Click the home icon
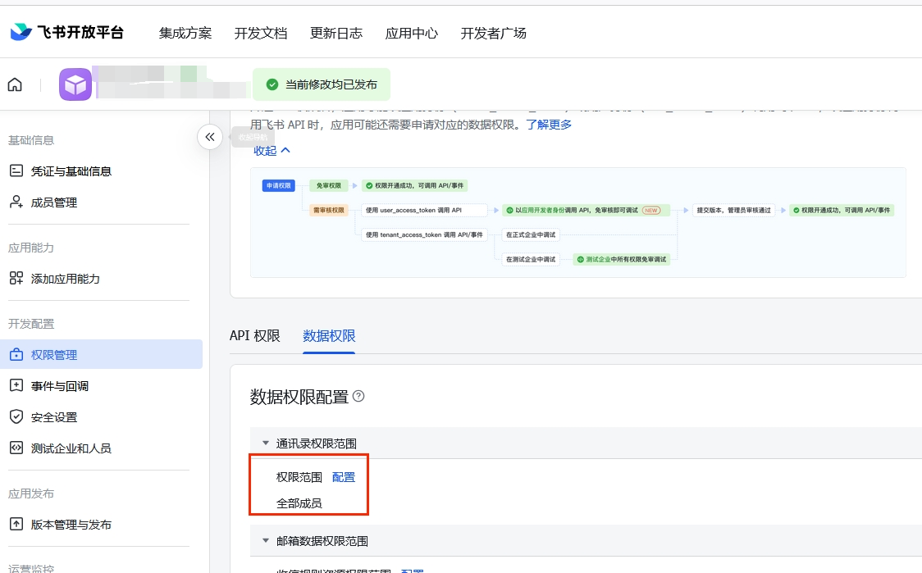The width and height of the screenshot is (922, 573). point(15,84)
